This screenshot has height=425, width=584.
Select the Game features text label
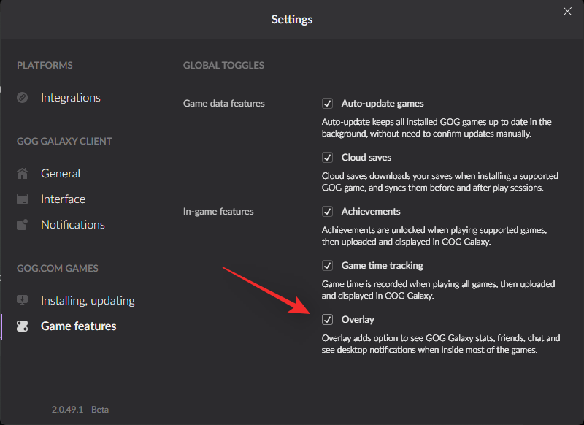pyautogui.click(x=78, y=326)
